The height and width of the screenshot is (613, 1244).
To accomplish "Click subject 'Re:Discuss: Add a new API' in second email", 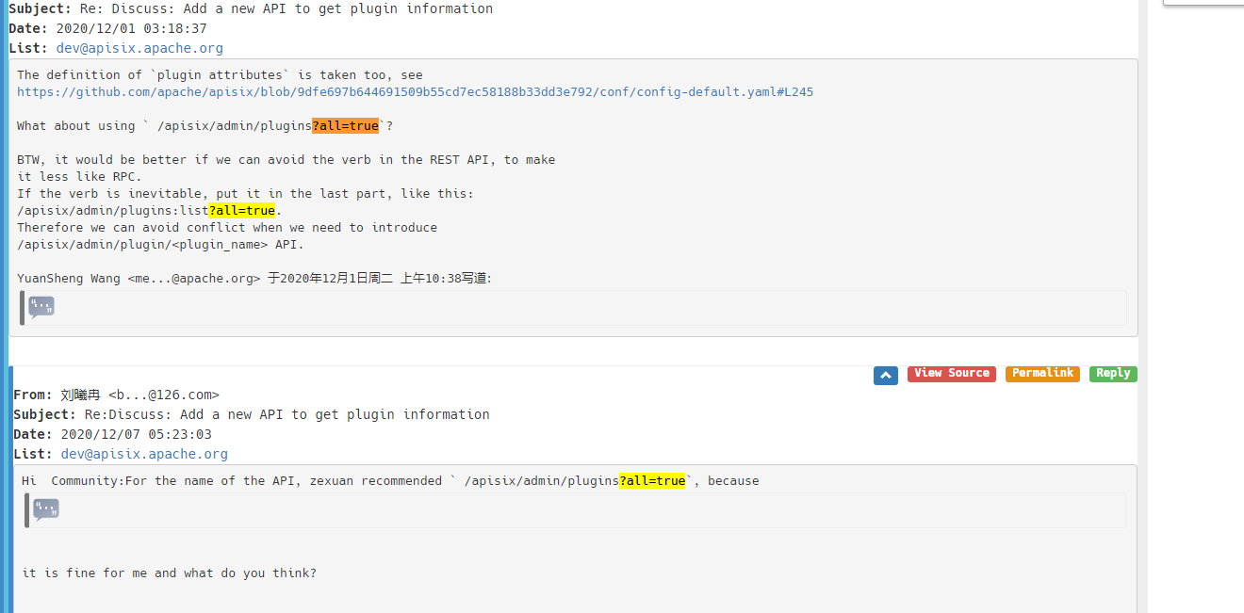I will coord(286,414).
